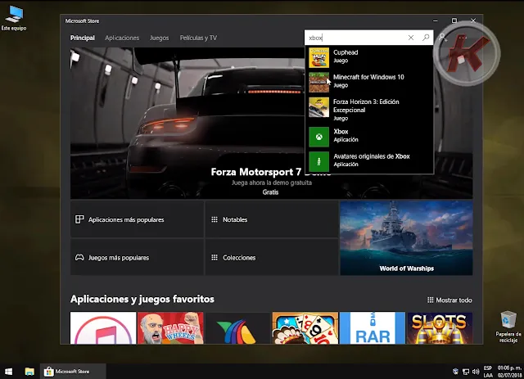This screenshot has height=379, width=524.
Task: Switch to Películas y TV tab
Action: tap(198, 38)
